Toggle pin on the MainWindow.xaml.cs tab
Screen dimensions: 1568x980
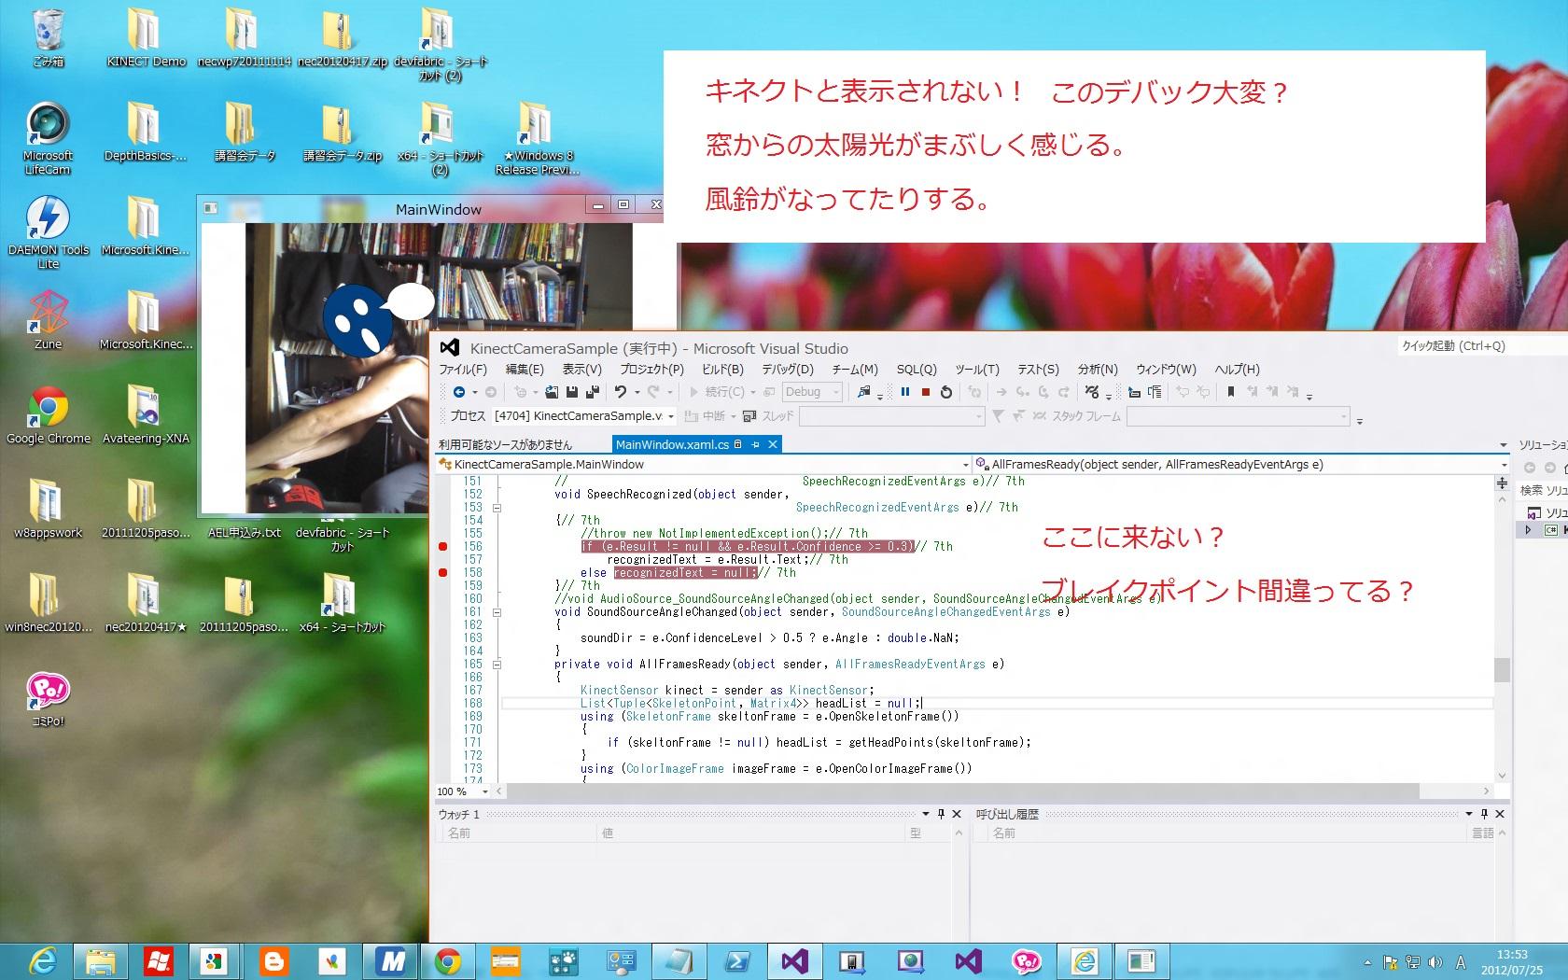click(755, 444)
